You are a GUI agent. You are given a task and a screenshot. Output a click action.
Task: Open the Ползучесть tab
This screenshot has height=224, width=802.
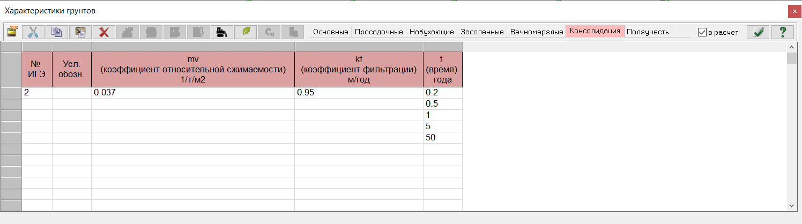click(x=648, y=32)
